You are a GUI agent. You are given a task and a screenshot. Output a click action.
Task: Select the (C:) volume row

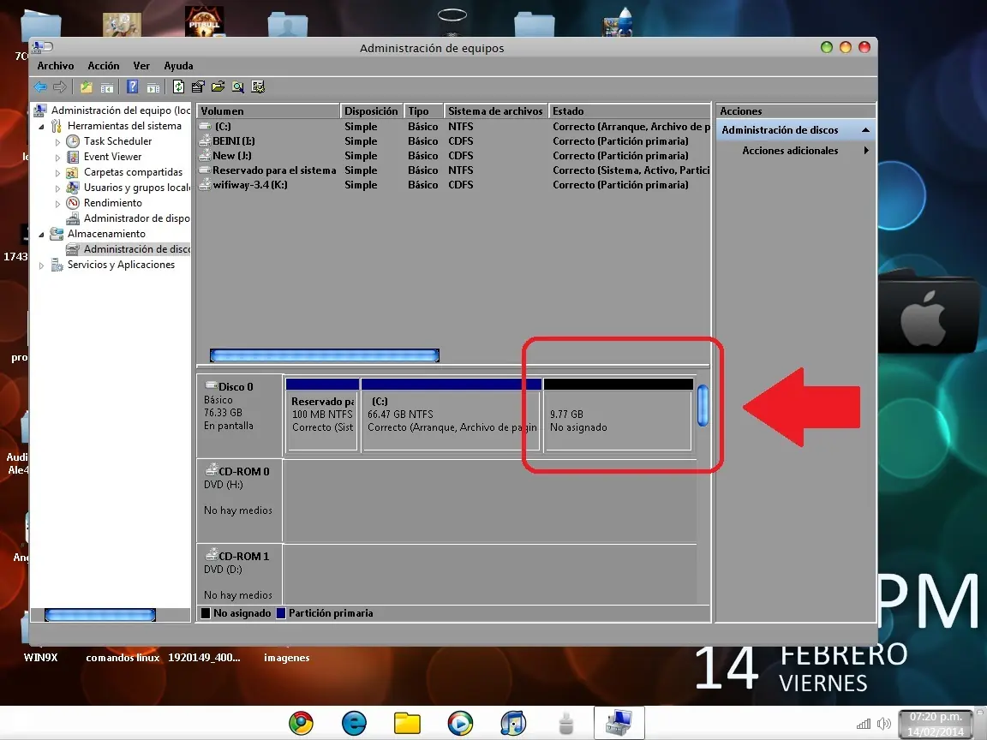click(454, 127)
